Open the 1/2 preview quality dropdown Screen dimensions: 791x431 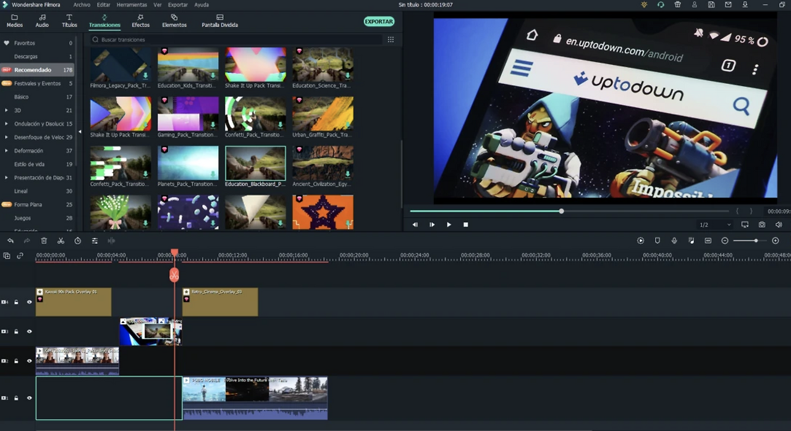click(715, 225)
